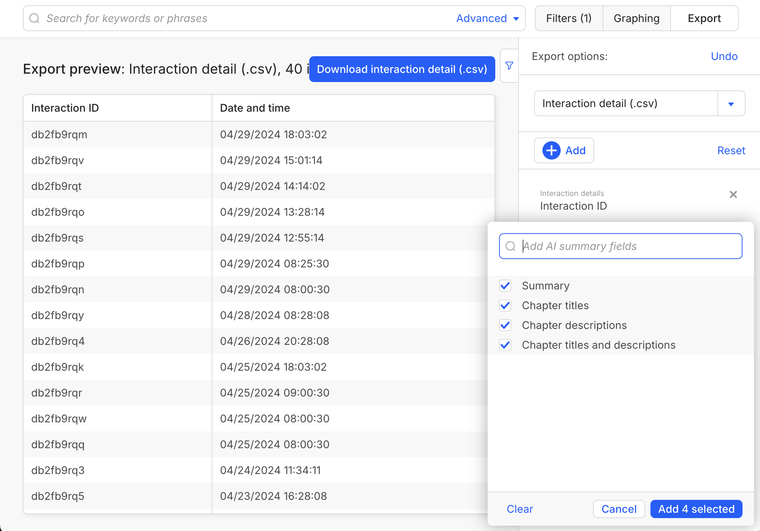Click the filter funnel icon beside download button
The width and height of the screenshot is (760, 531).
(x=509, y=66)
